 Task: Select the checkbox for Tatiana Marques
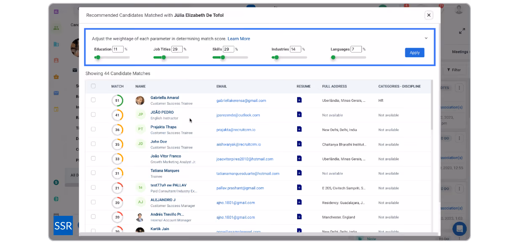click(93, 173)
